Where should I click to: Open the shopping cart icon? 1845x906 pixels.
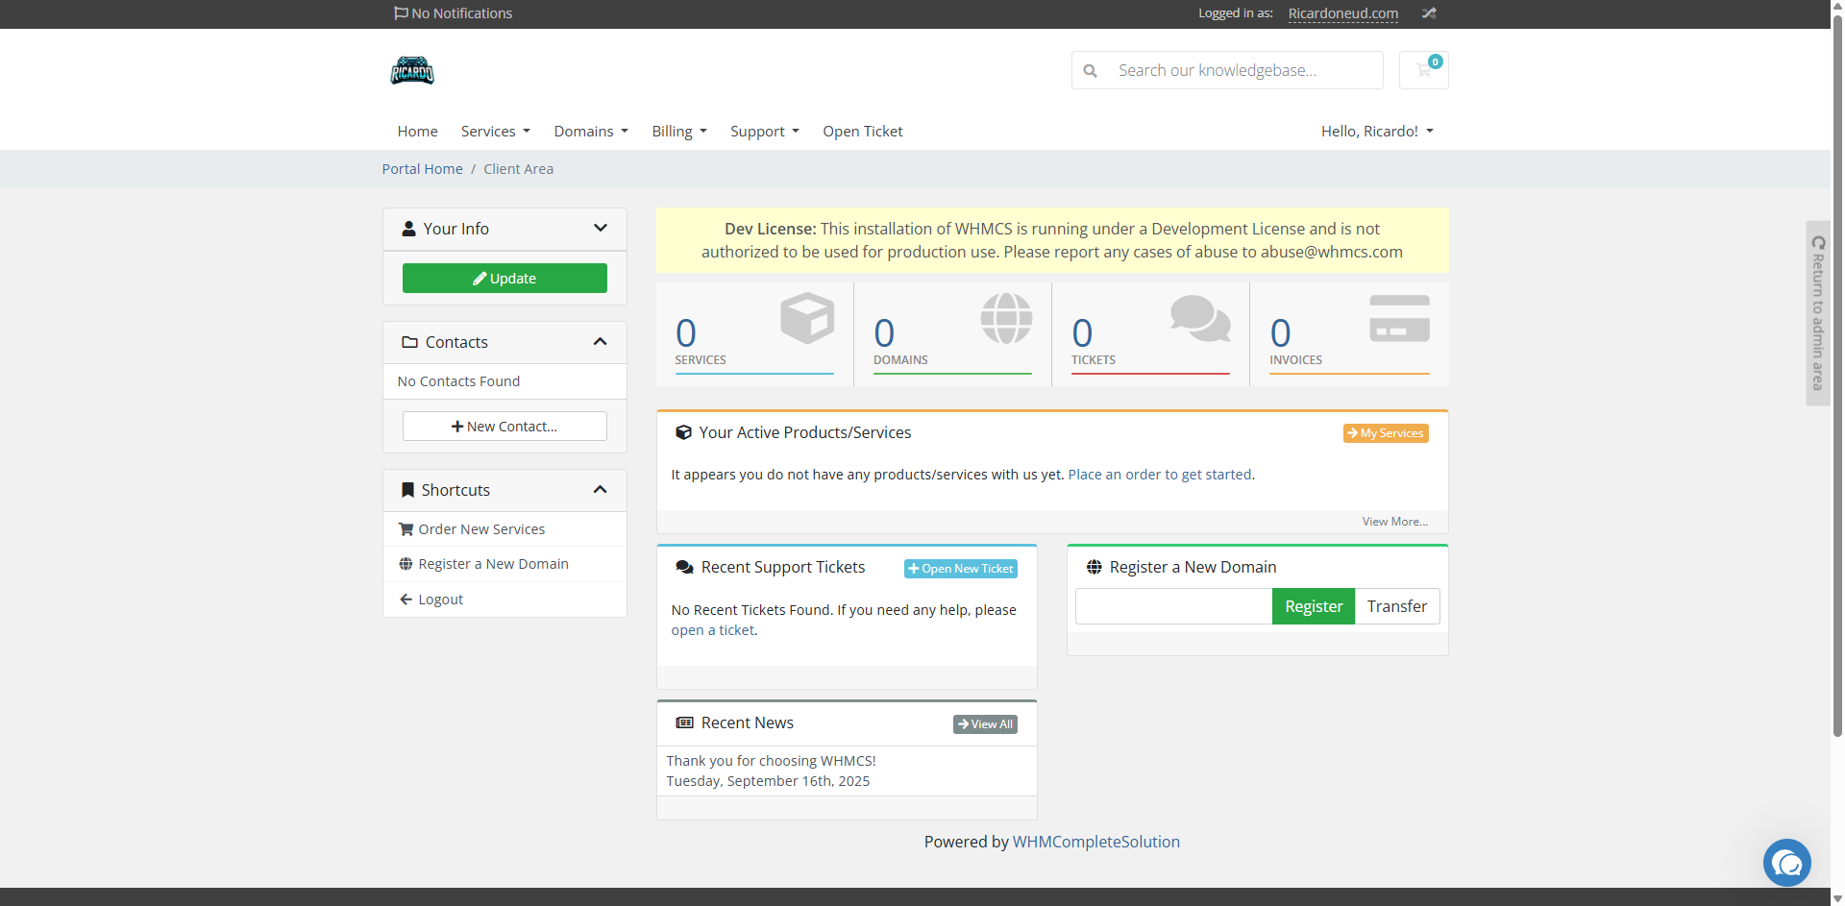coord(1423,70)
